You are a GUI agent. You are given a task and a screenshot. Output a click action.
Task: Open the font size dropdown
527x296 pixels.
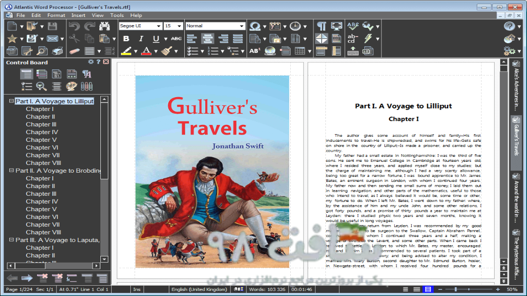tap(179, 26)
